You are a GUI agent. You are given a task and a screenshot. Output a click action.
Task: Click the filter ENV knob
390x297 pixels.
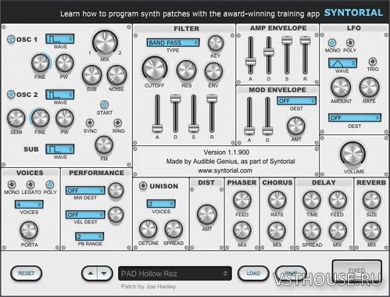[x=213, y=71]
